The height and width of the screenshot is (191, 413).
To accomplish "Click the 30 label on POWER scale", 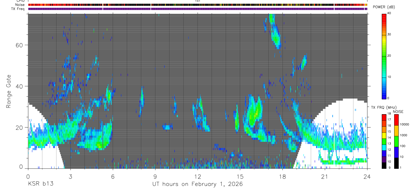I will point(389,35).
